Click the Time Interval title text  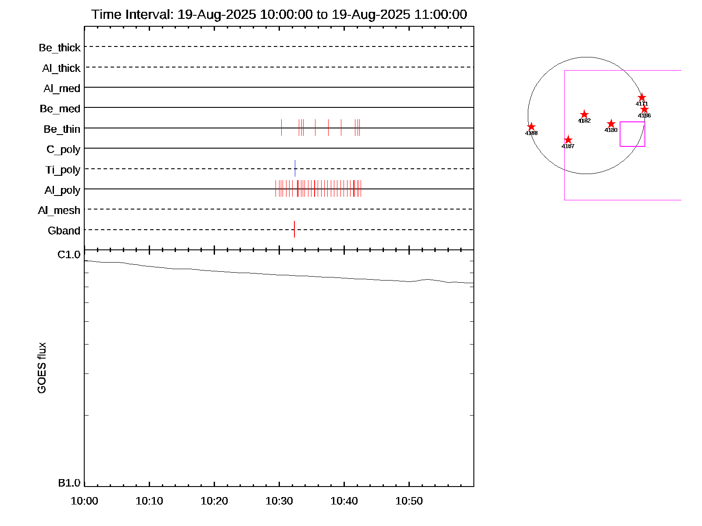pos(279,14)
